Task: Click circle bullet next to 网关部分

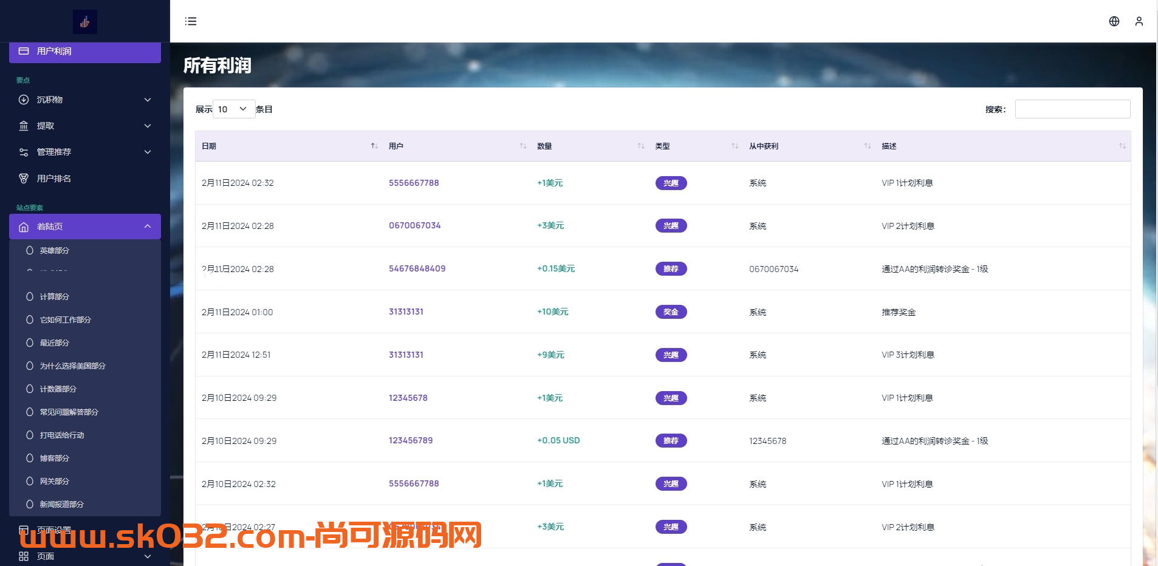Action: [30, 481]
